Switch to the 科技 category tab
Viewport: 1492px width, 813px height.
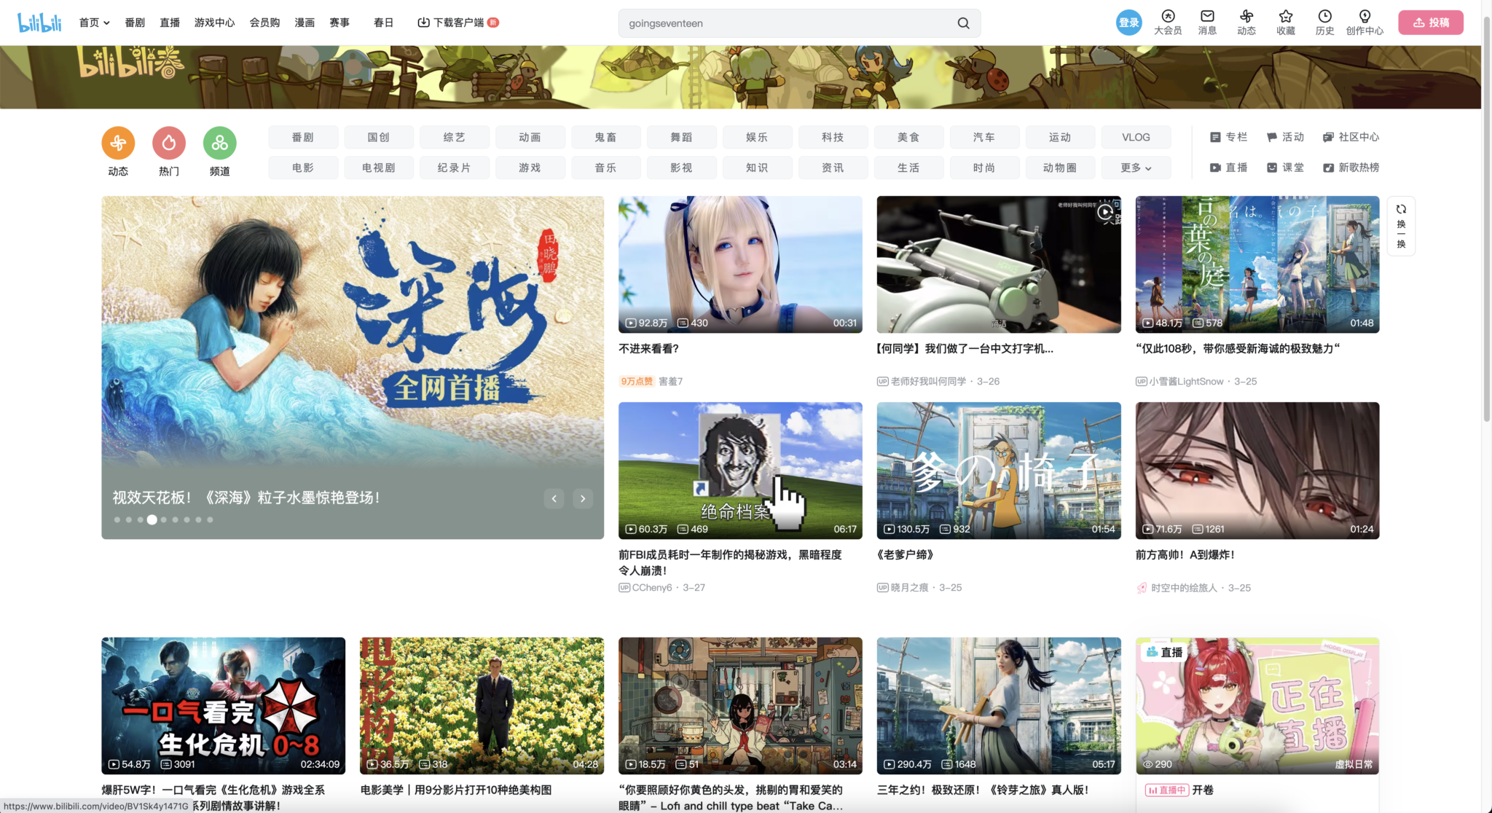833,137
